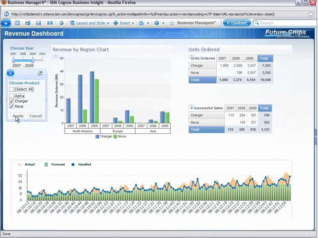Click the 1,122 grand total cell
The image size is (318, 238).
click(x=265, y=129)
